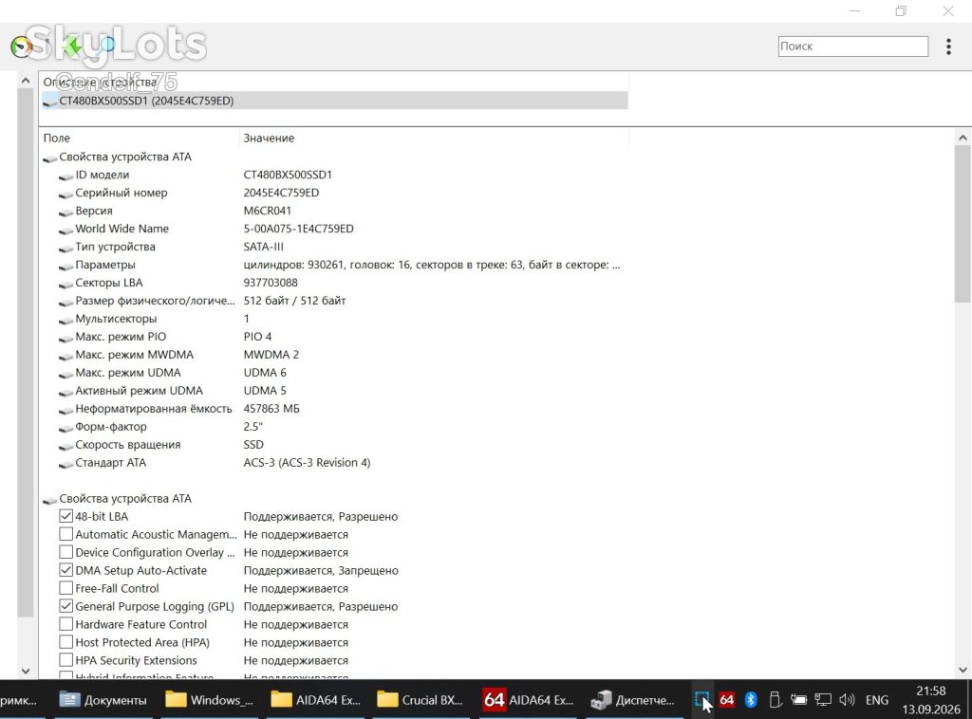Open Диспетче… (Task Manager) from the taskbar
The image size is (972, 719).
(633, 700)
